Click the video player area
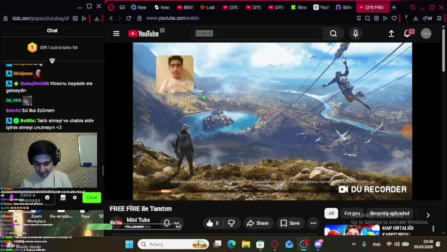 [x=272, y=121]
